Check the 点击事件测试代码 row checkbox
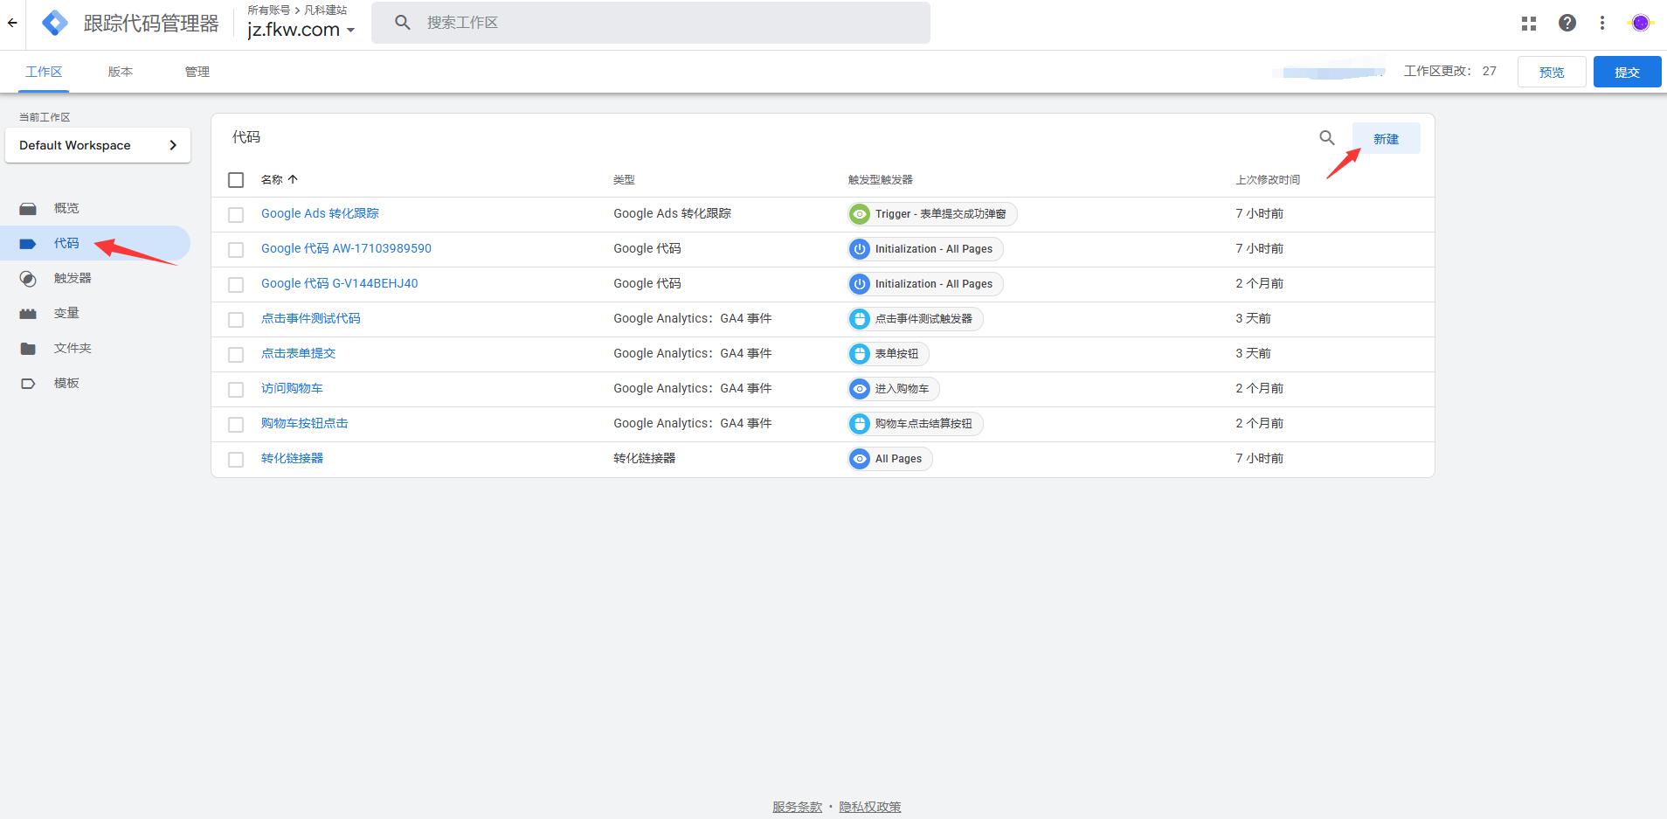The width and height of the screenshot is (1667, 819). point(236,320)
